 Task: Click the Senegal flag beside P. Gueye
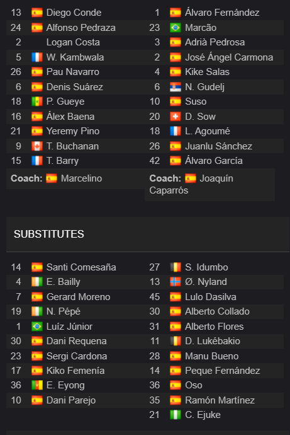click(37, 101)
